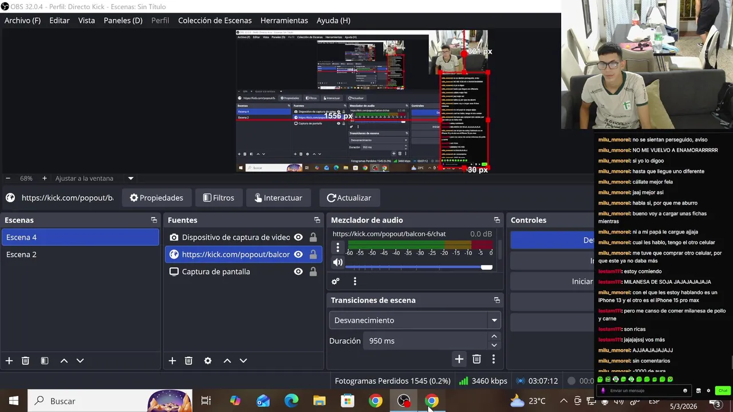Open emoji picker in Kick chat box
The width and height of the screenshot is (733, 412).
coord(685,391)
